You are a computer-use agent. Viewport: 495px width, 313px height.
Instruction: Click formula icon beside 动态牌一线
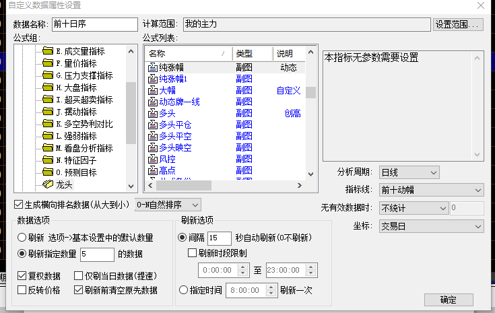click(153, 102)
